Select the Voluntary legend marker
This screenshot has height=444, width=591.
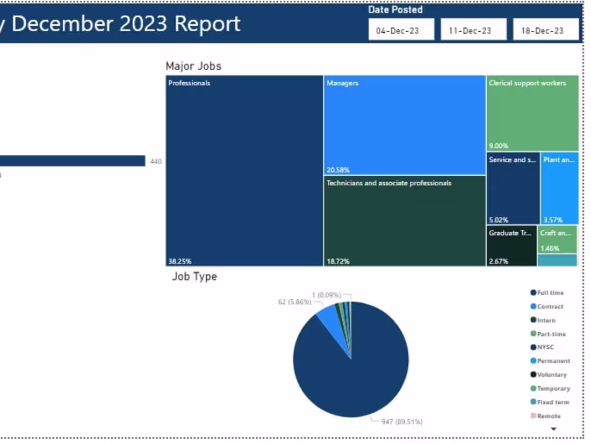coord(532,375)
